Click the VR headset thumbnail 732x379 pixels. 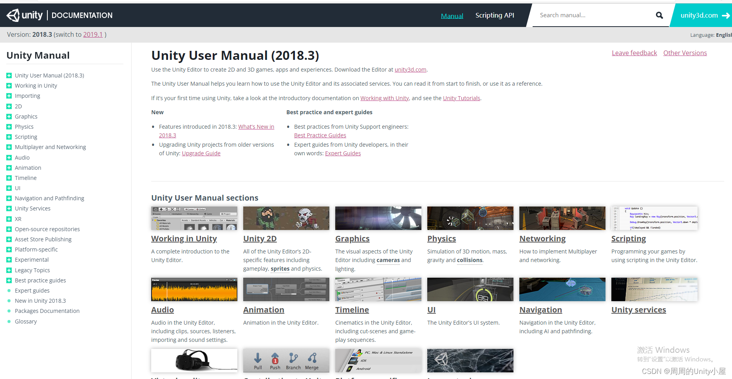point(194,361)
